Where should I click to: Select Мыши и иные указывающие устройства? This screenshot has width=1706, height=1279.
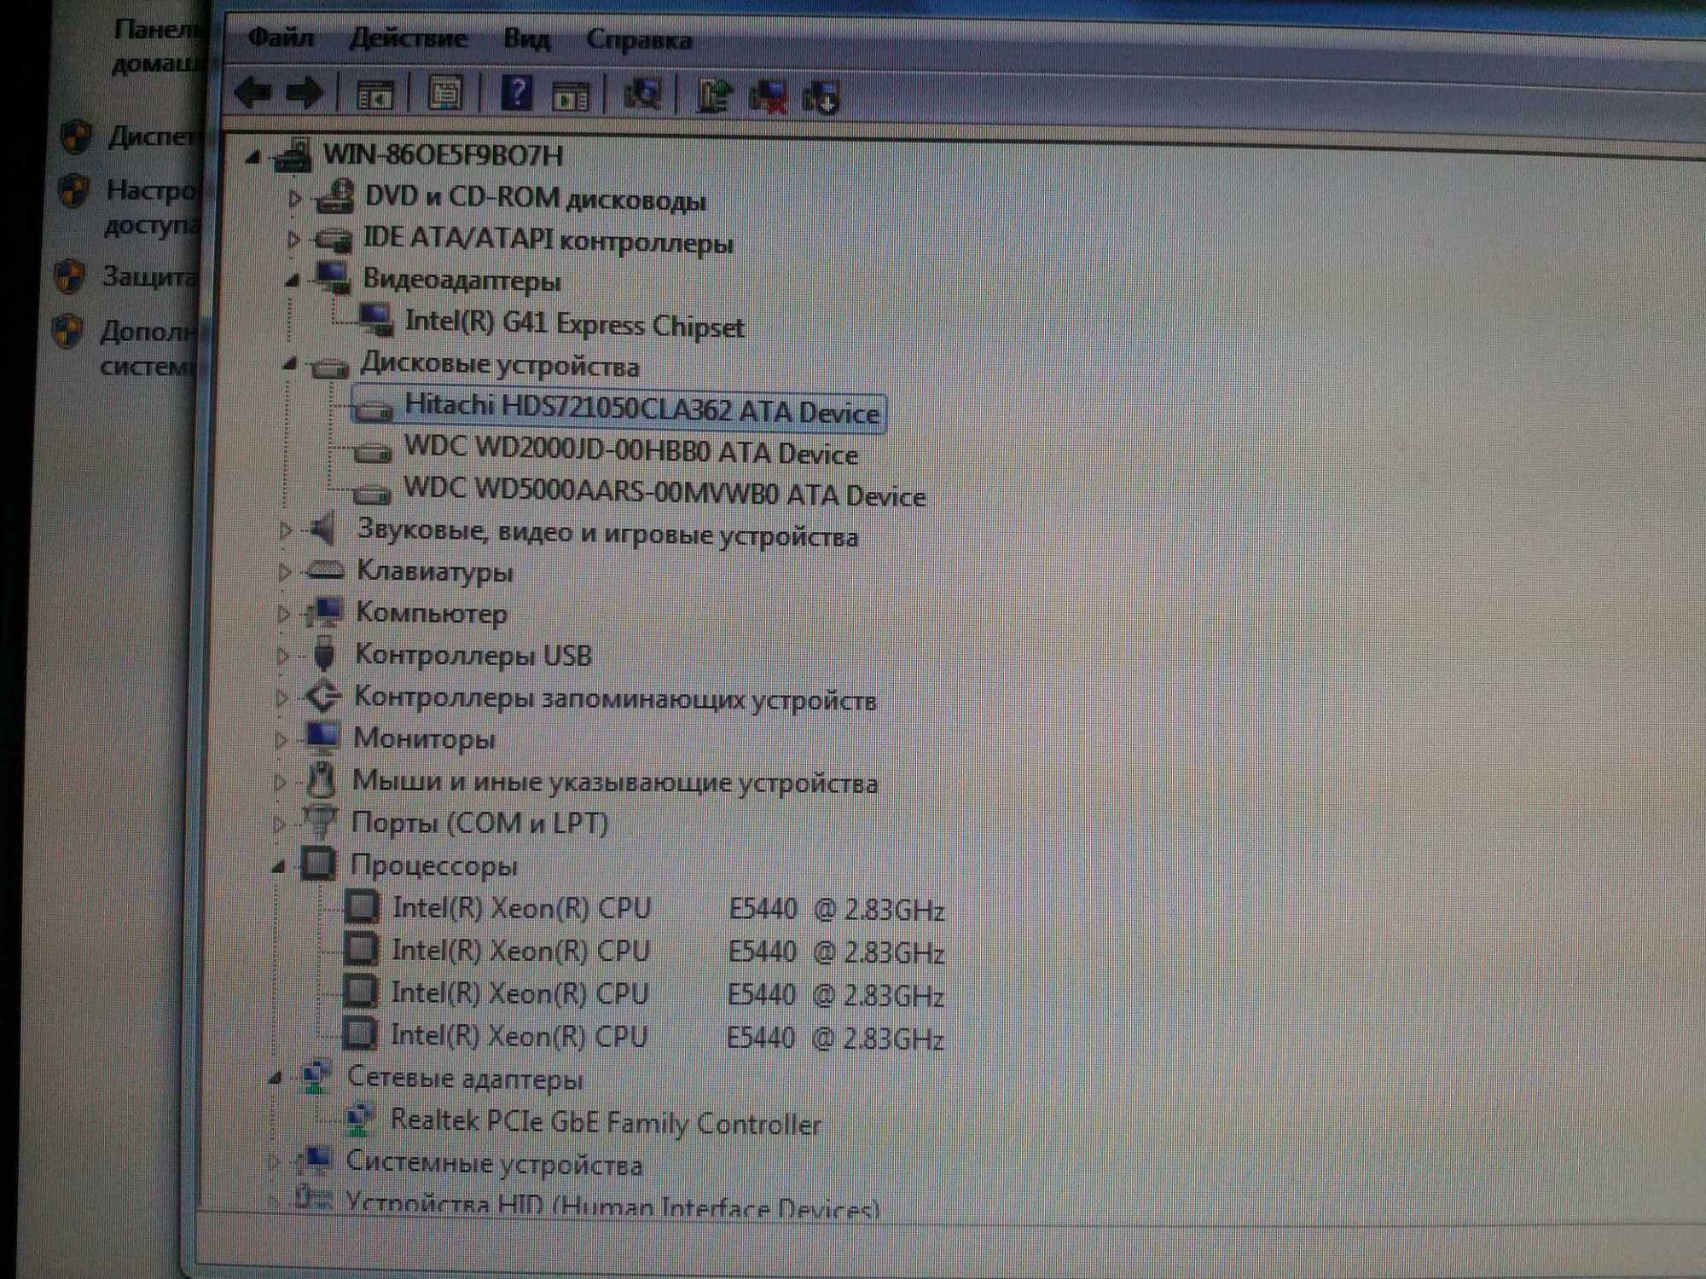(x=615, y=781)
